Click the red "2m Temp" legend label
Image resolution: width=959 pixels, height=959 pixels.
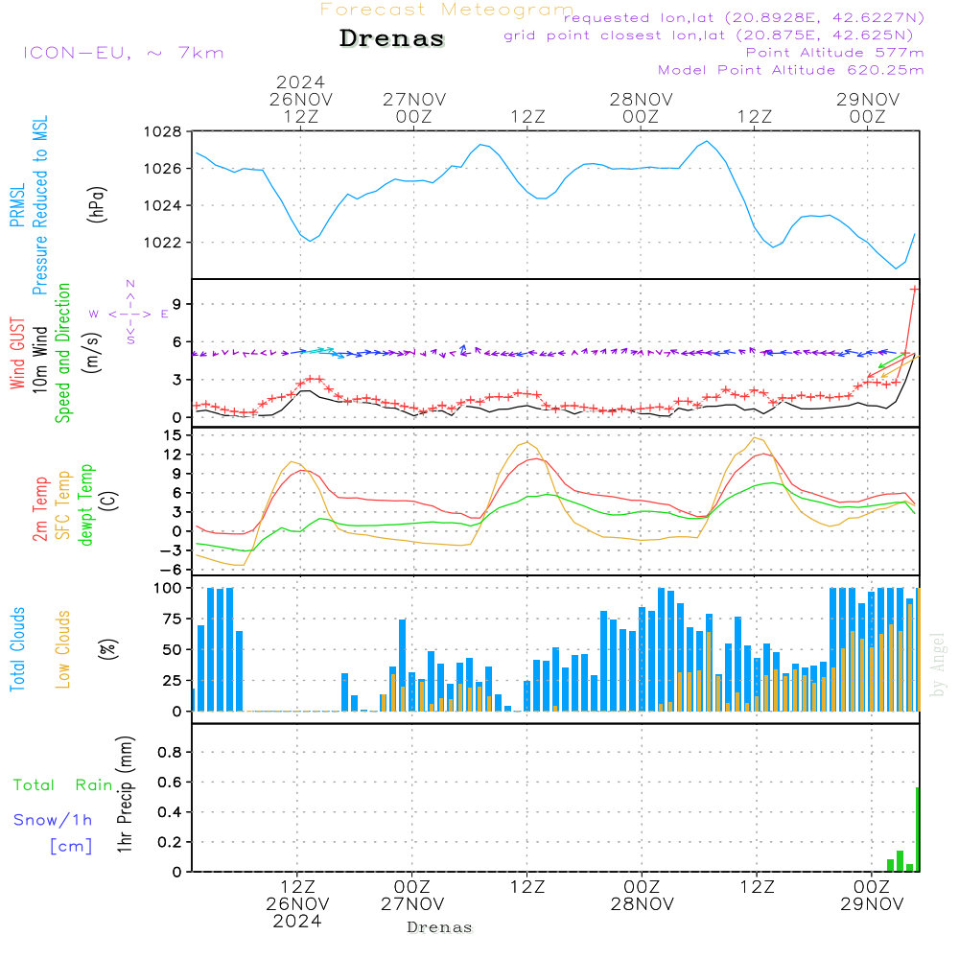[x=39, y=509]
